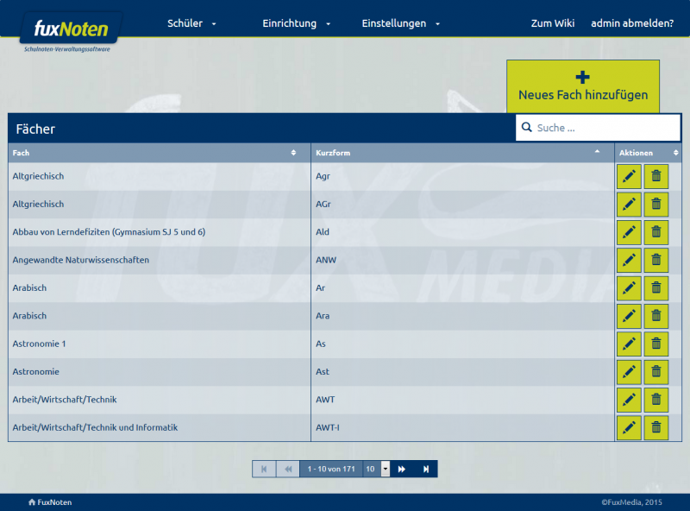Open the Einrichtung dropdown menu
This screenshot has height=511, width=690.
point(296,23)
